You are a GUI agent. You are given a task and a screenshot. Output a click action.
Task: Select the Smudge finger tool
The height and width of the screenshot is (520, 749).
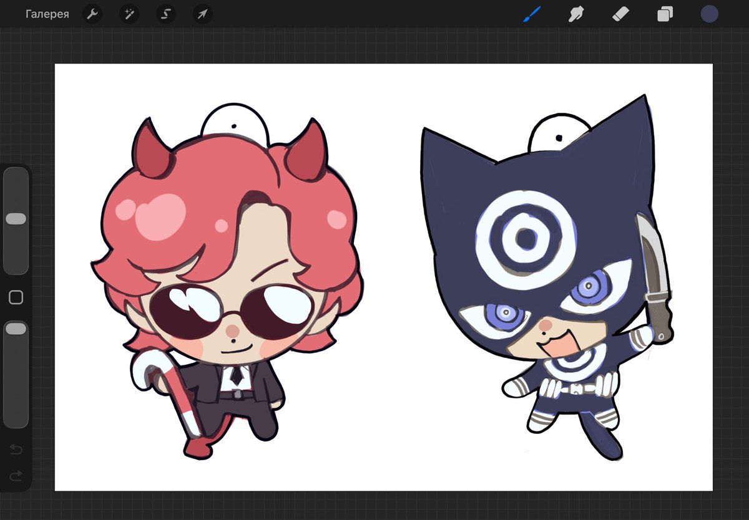pos(576,14)
